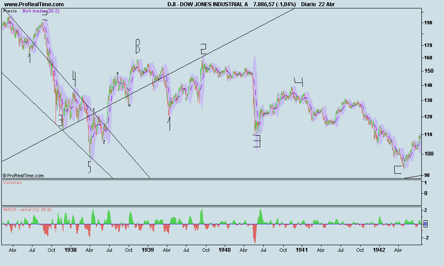This screenshot has height=266, width=444.
Task: Click the www.ProRealTime.com header text
Action: 34,4
